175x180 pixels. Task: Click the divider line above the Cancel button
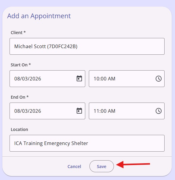[x=87, y=156]
